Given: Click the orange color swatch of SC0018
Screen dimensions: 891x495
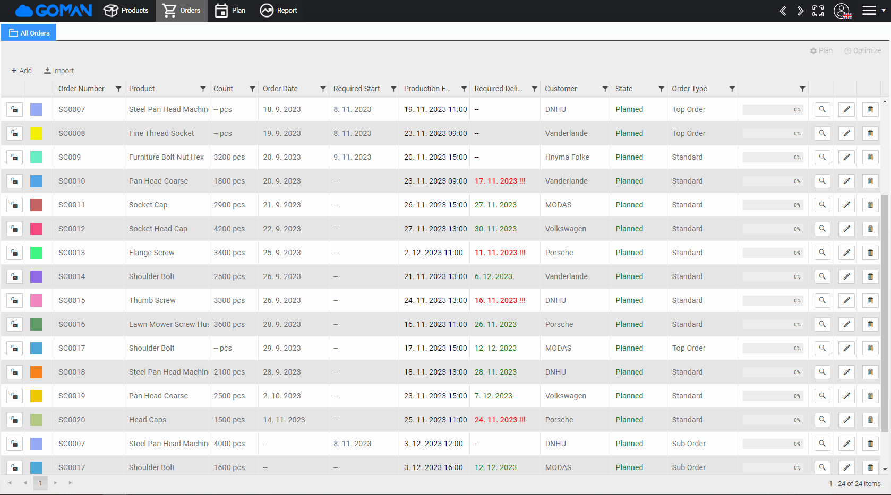Looking at the screenshot, I should point(36,372).
